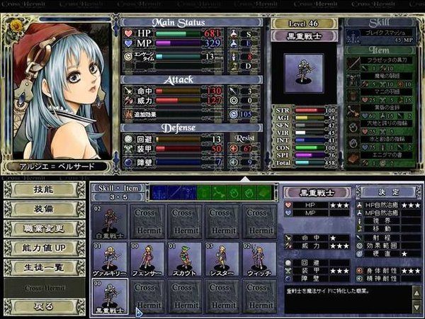Click the character portrait of アルシエ
Screen dimensions: 425x319
click(x=62, y=91)
